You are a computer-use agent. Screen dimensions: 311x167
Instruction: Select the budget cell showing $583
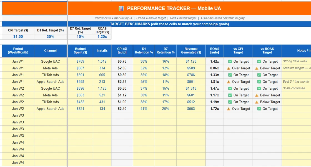coord(80,95)
